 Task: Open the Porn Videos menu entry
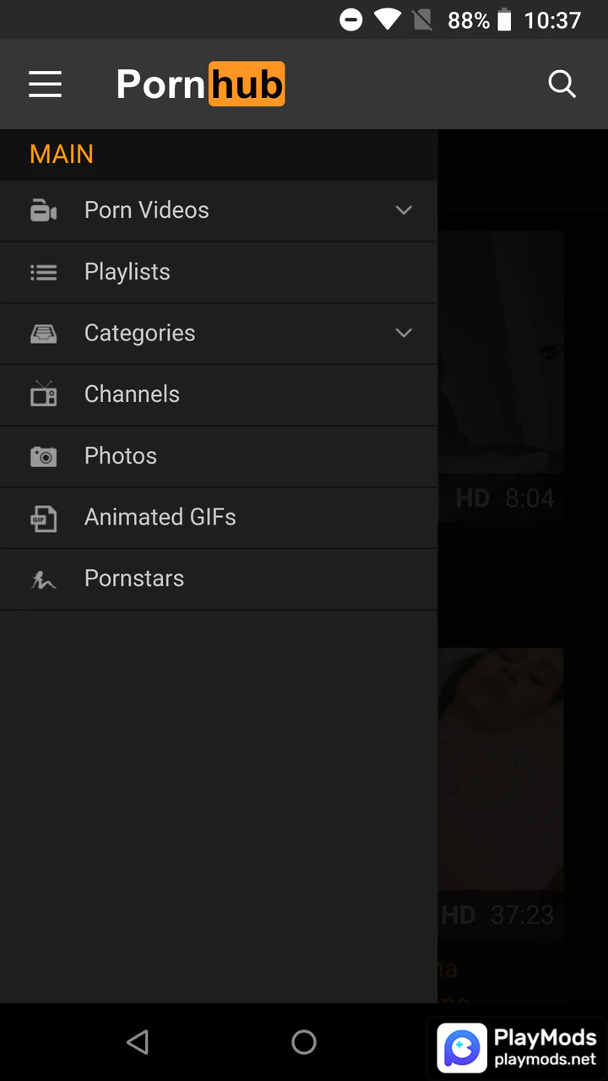[x=219, y=210]
